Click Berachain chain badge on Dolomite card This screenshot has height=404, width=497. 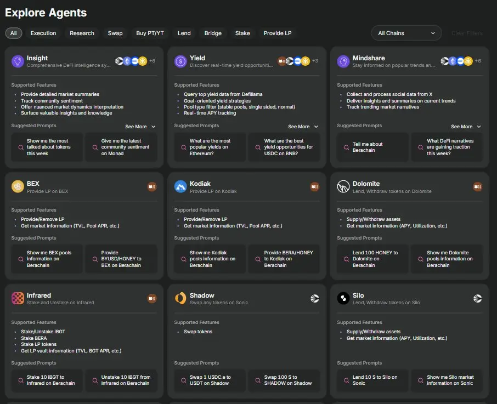coord(478,187)
